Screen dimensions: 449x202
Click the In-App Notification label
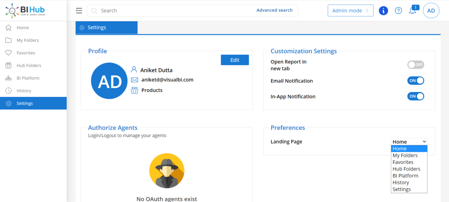tap(293, 97)
